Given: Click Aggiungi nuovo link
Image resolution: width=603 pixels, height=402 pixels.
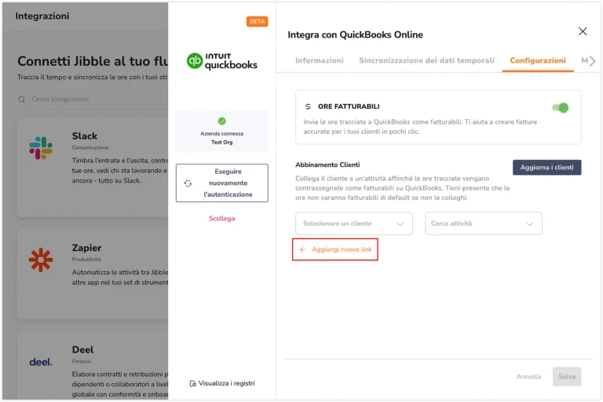Looking at the screenshot, I should point(335,249).
